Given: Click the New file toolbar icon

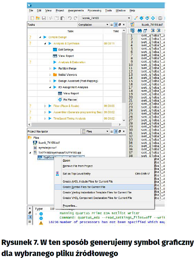Looking at the screenshot, I should coord(32,18).
